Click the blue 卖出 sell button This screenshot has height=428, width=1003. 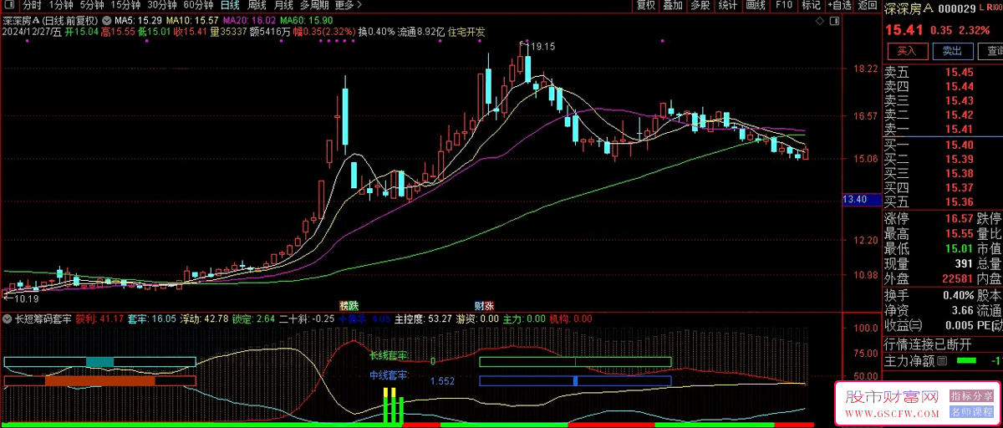coord(951,50)
